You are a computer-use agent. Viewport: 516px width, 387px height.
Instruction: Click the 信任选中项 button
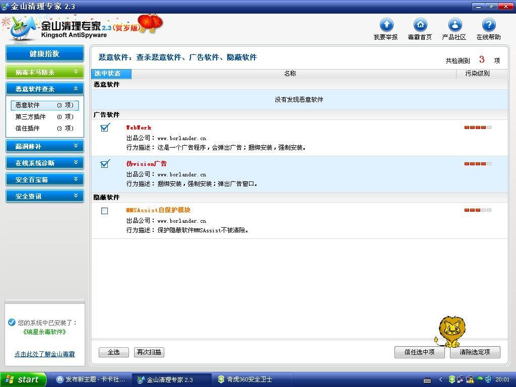tap(420, 352)
